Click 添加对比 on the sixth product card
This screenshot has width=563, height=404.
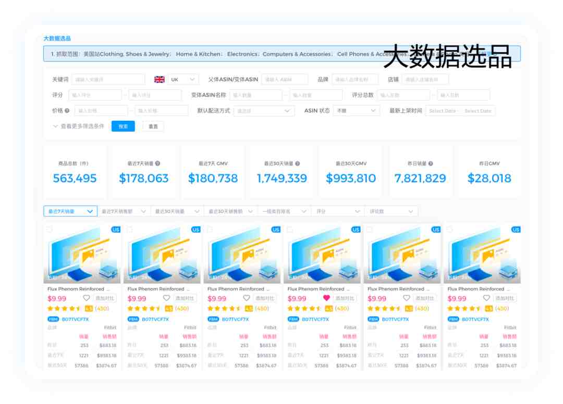click(505, 298)
